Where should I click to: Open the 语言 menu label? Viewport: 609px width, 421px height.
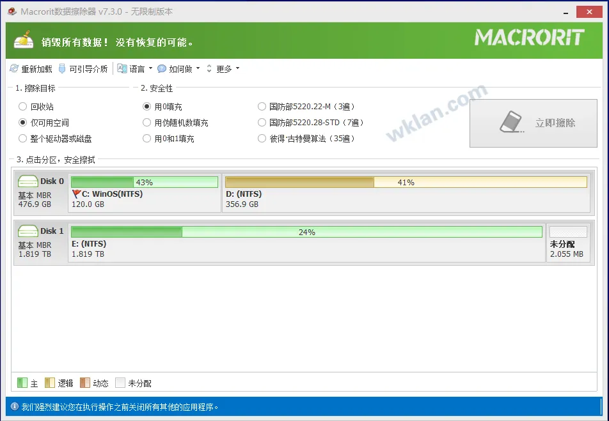point(137,69)
